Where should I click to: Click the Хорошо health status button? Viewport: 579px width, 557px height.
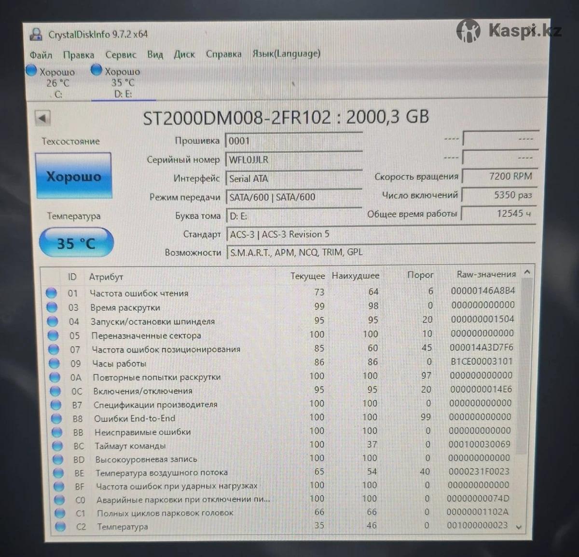73,176
